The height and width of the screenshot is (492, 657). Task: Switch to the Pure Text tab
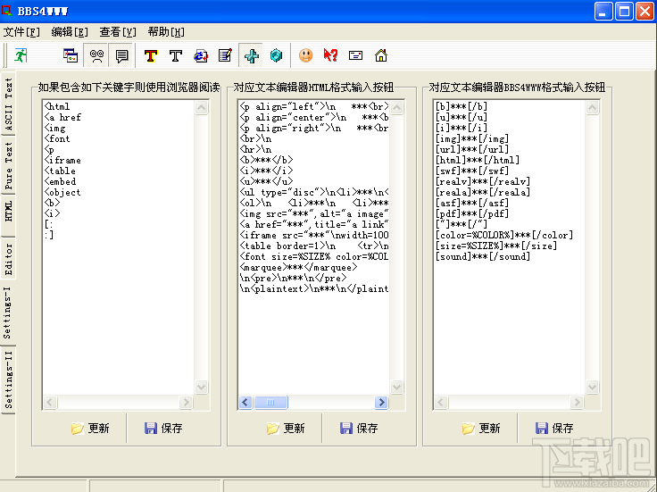[8, 165]
